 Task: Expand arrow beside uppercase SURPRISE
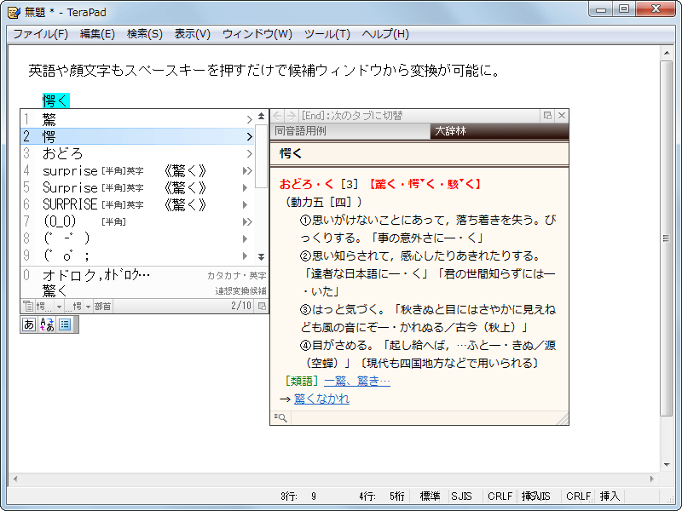(246, 204)
